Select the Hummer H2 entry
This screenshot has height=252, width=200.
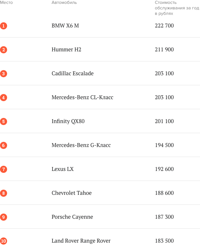[x=66, y=49]
